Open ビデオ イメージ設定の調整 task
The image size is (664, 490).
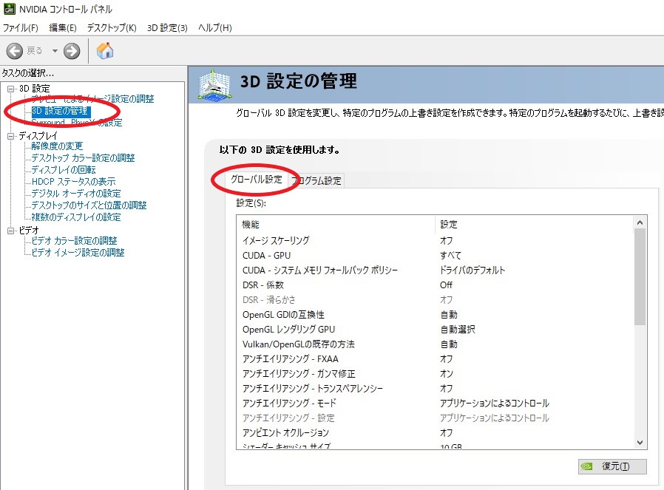pyautogui.click(x=78, y=253)
